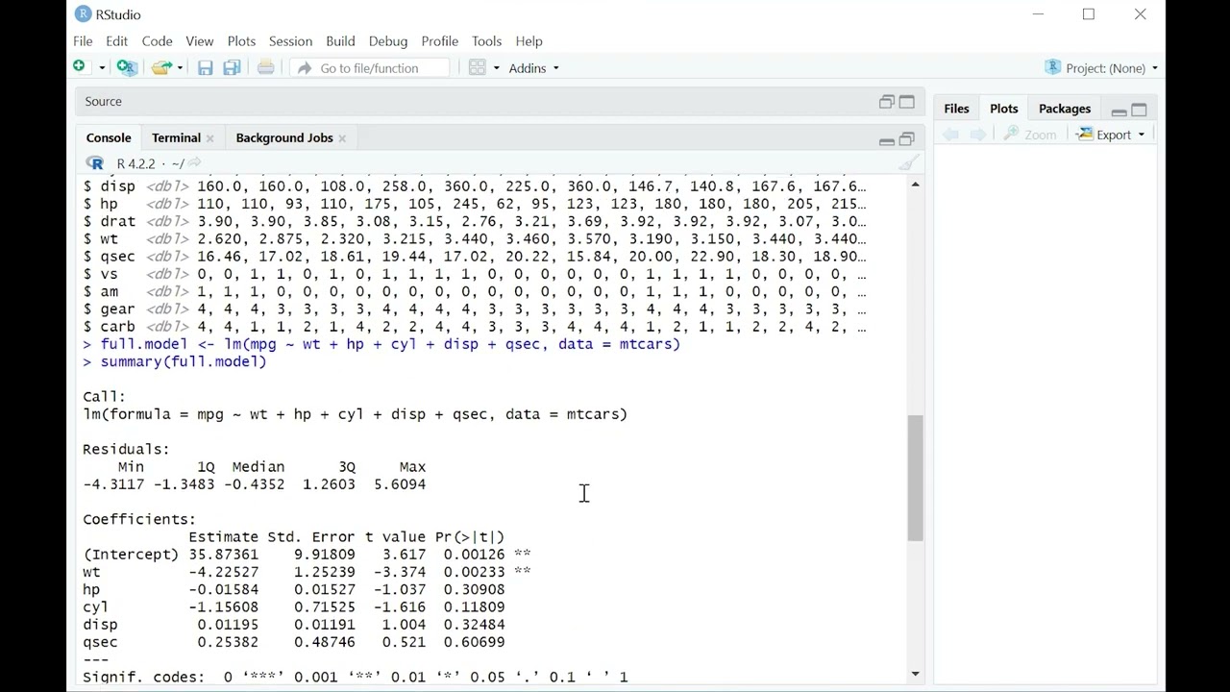Maximize the Plots pane

[x=1140, y=110]
